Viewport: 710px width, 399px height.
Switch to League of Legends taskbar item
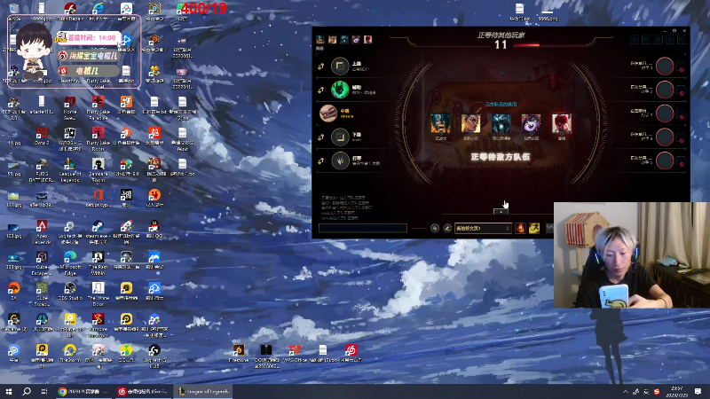pos(203,391)
